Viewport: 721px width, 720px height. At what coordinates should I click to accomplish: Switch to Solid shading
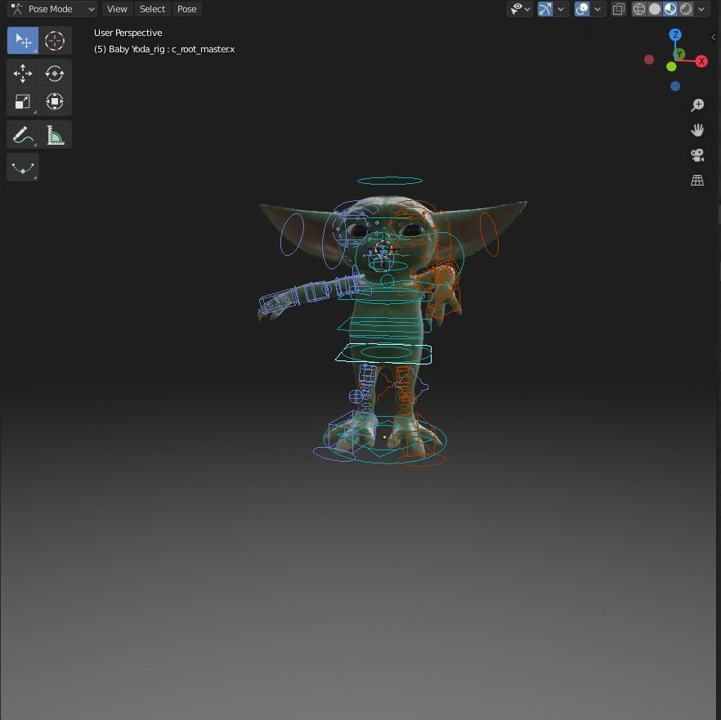[x=655, y=9]
